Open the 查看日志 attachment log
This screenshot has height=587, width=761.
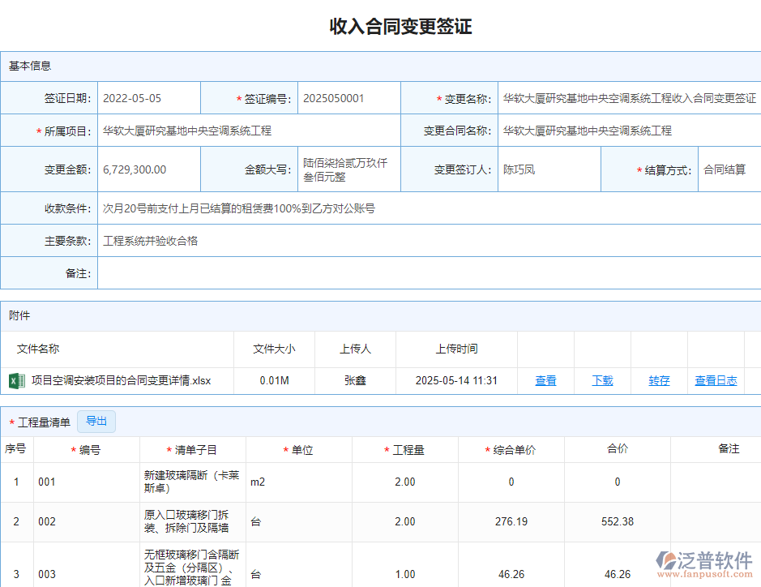pyautogui.click(x=716, y=380)
